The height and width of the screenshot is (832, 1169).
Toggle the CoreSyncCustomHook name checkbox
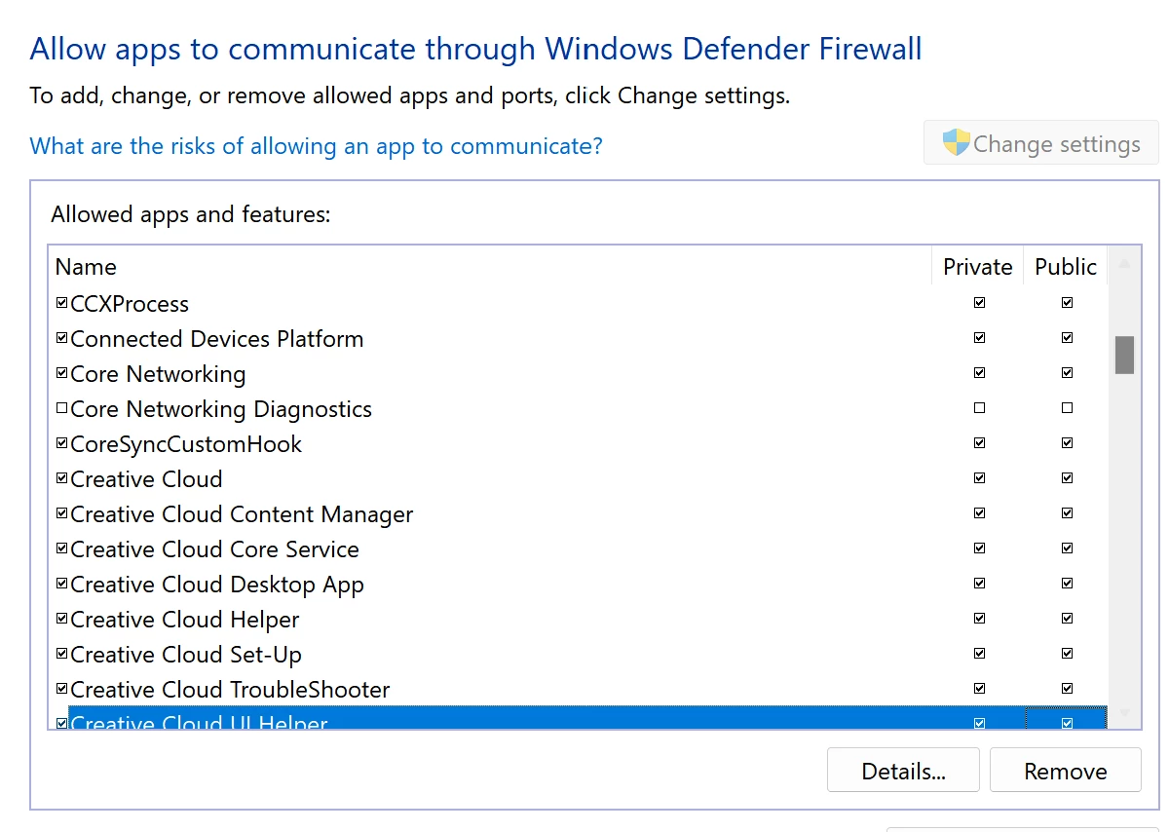[62, 443]
